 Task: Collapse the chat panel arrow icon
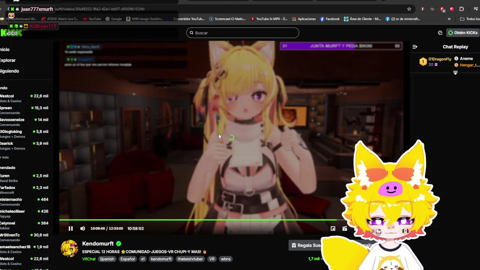(415, 47)
